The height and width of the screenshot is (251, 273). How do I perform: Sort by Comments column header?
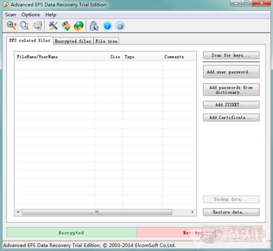point(179,57)
